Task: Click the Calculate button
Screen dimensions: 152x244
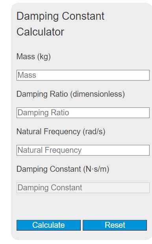Action: tap(48, 225)
